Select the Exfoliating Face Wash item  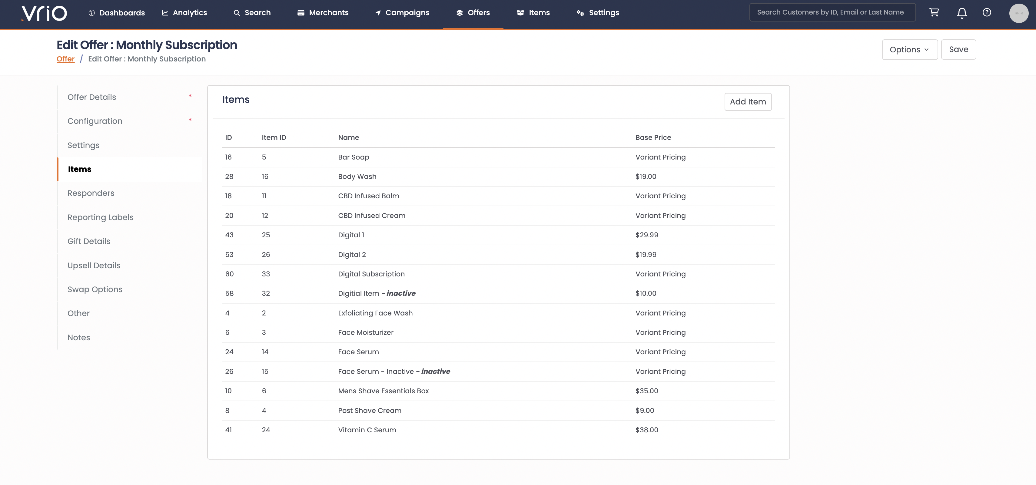(498, 313)
